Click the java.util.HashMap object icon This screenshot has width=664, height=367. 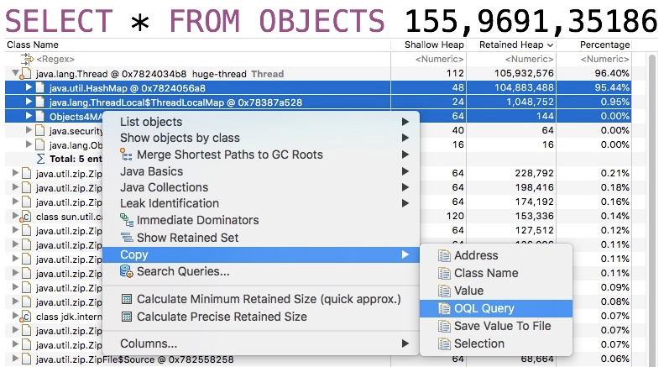click(39, 88)
